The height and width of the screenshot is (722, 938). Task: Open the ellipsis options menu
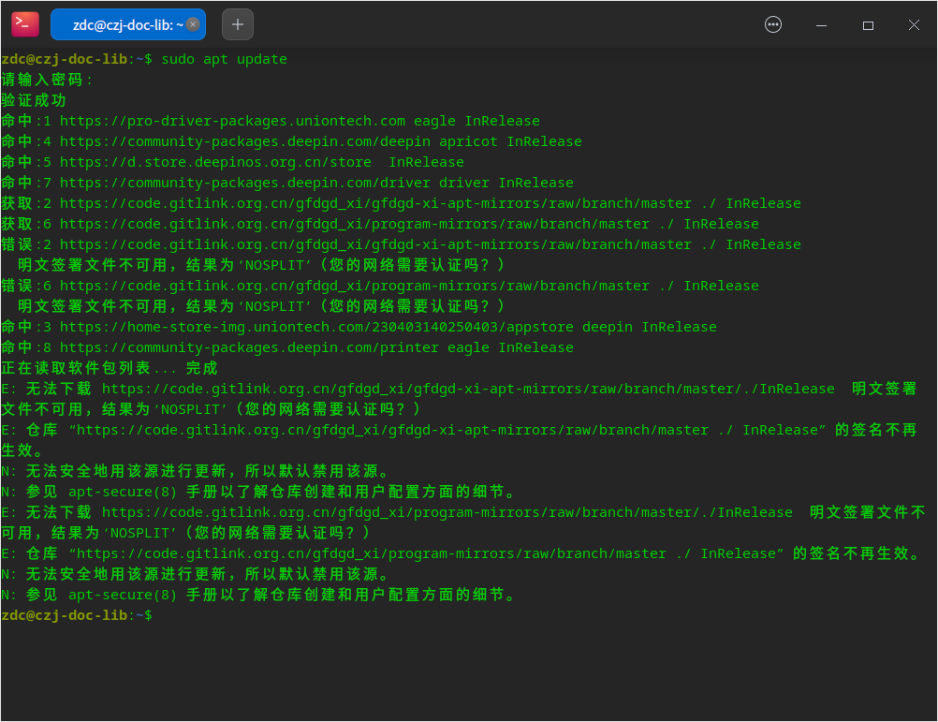pos(772,24)
